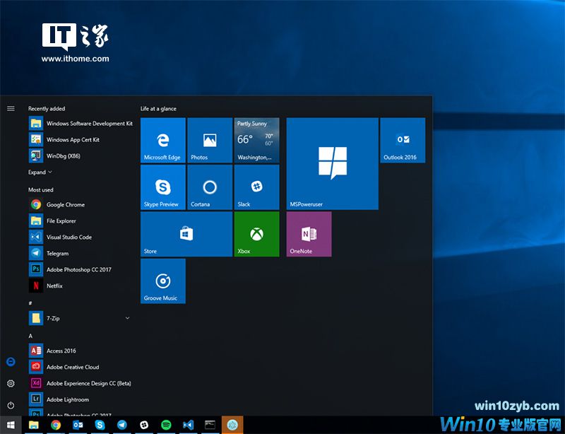Viewport: 565px width, 434px height.
Task: Open the Outlook 2016 tile
Action: tap(402, 140)
